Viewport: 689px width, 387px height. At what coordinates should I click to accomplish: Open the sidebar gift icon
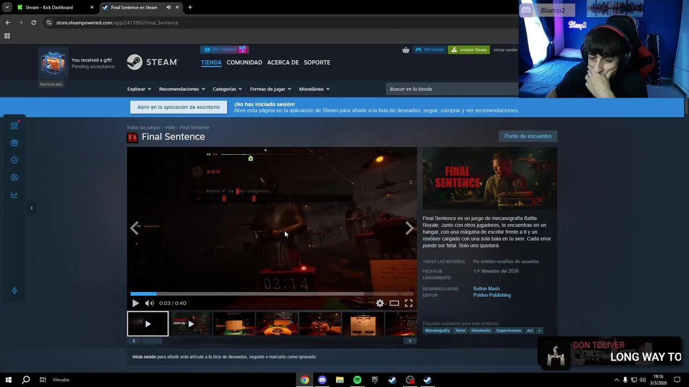pyautogui.click(x=15, y=143)
